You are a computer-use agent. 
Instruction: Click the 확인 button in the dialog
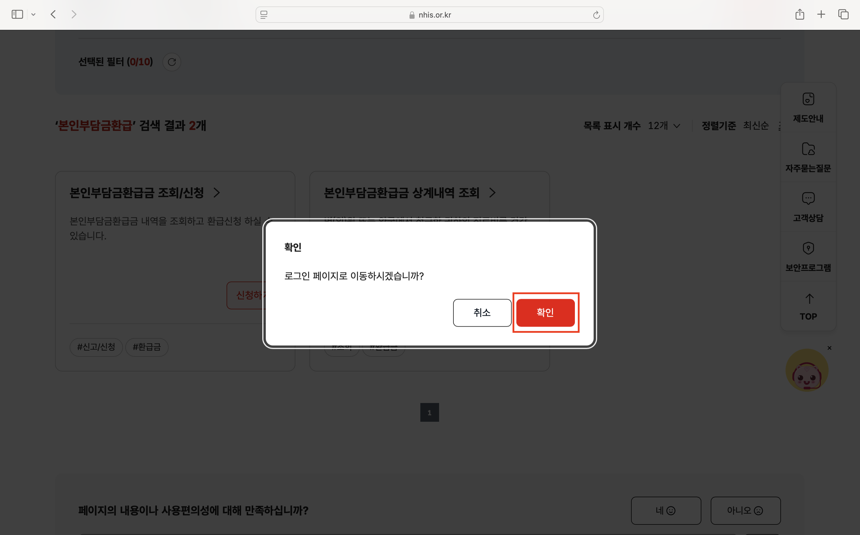click(x=545, y=313)
